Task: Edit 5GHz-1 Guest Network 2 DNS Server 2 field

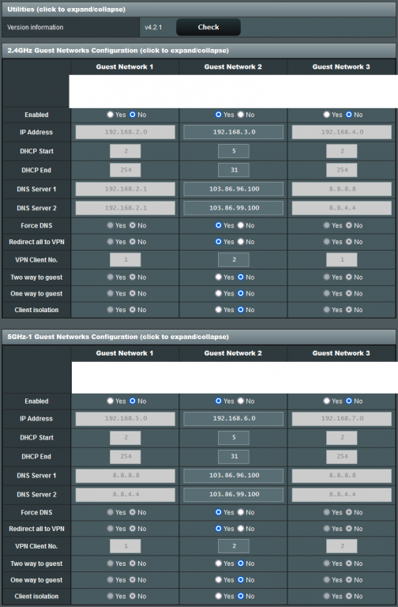Action: (x=234, y=494)
